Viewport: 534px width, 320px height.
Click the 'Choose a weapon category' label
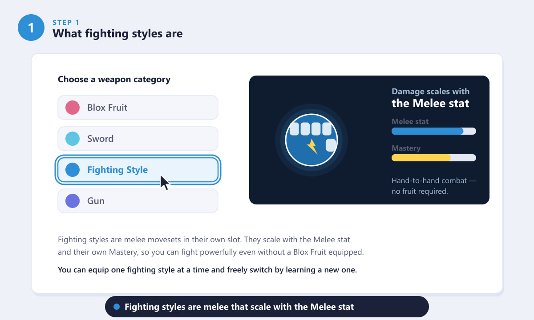(x=114, y=80)
